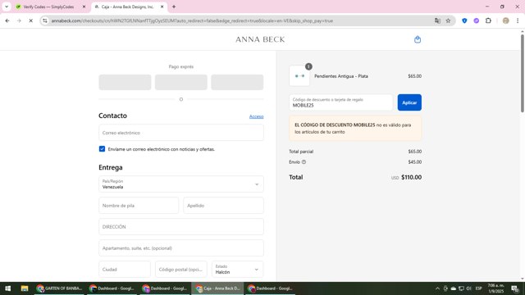525x295 pixels.
Task: Switch to GARTEN OF BANBAN taskbar window
Action: 59,288
